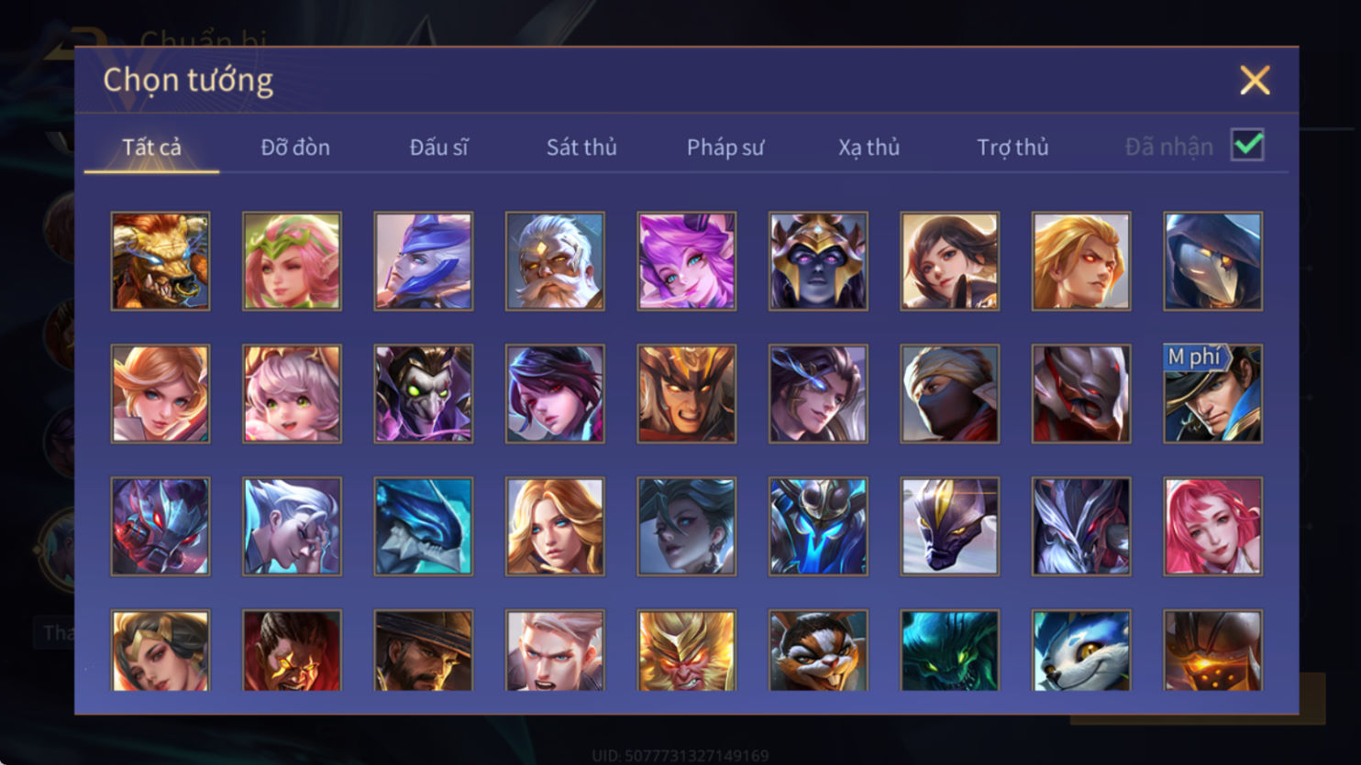Pick the purple-haired girl hero portrait
This screenshot has height=765, width=1361.
coord(686,261)
